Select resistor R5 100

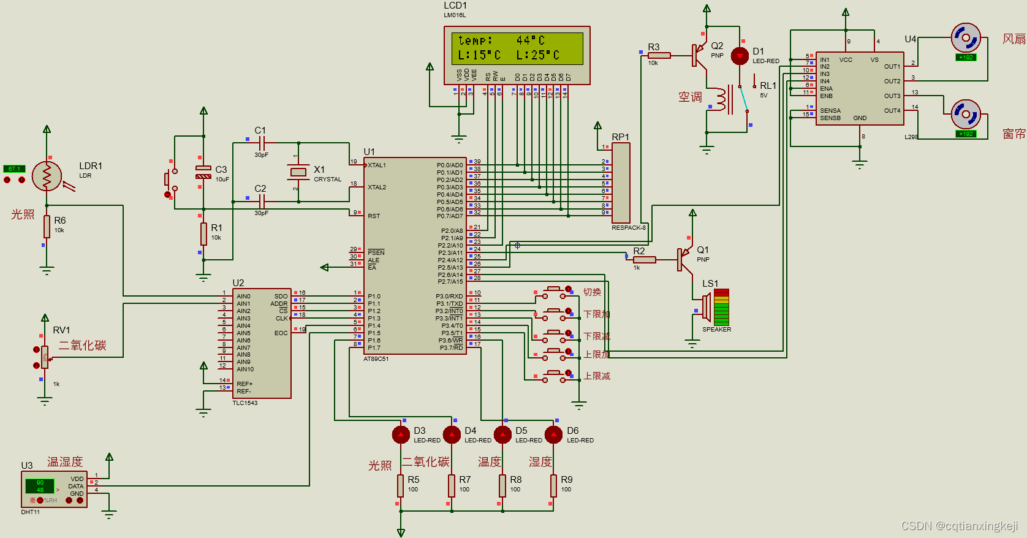click(401, 486)
